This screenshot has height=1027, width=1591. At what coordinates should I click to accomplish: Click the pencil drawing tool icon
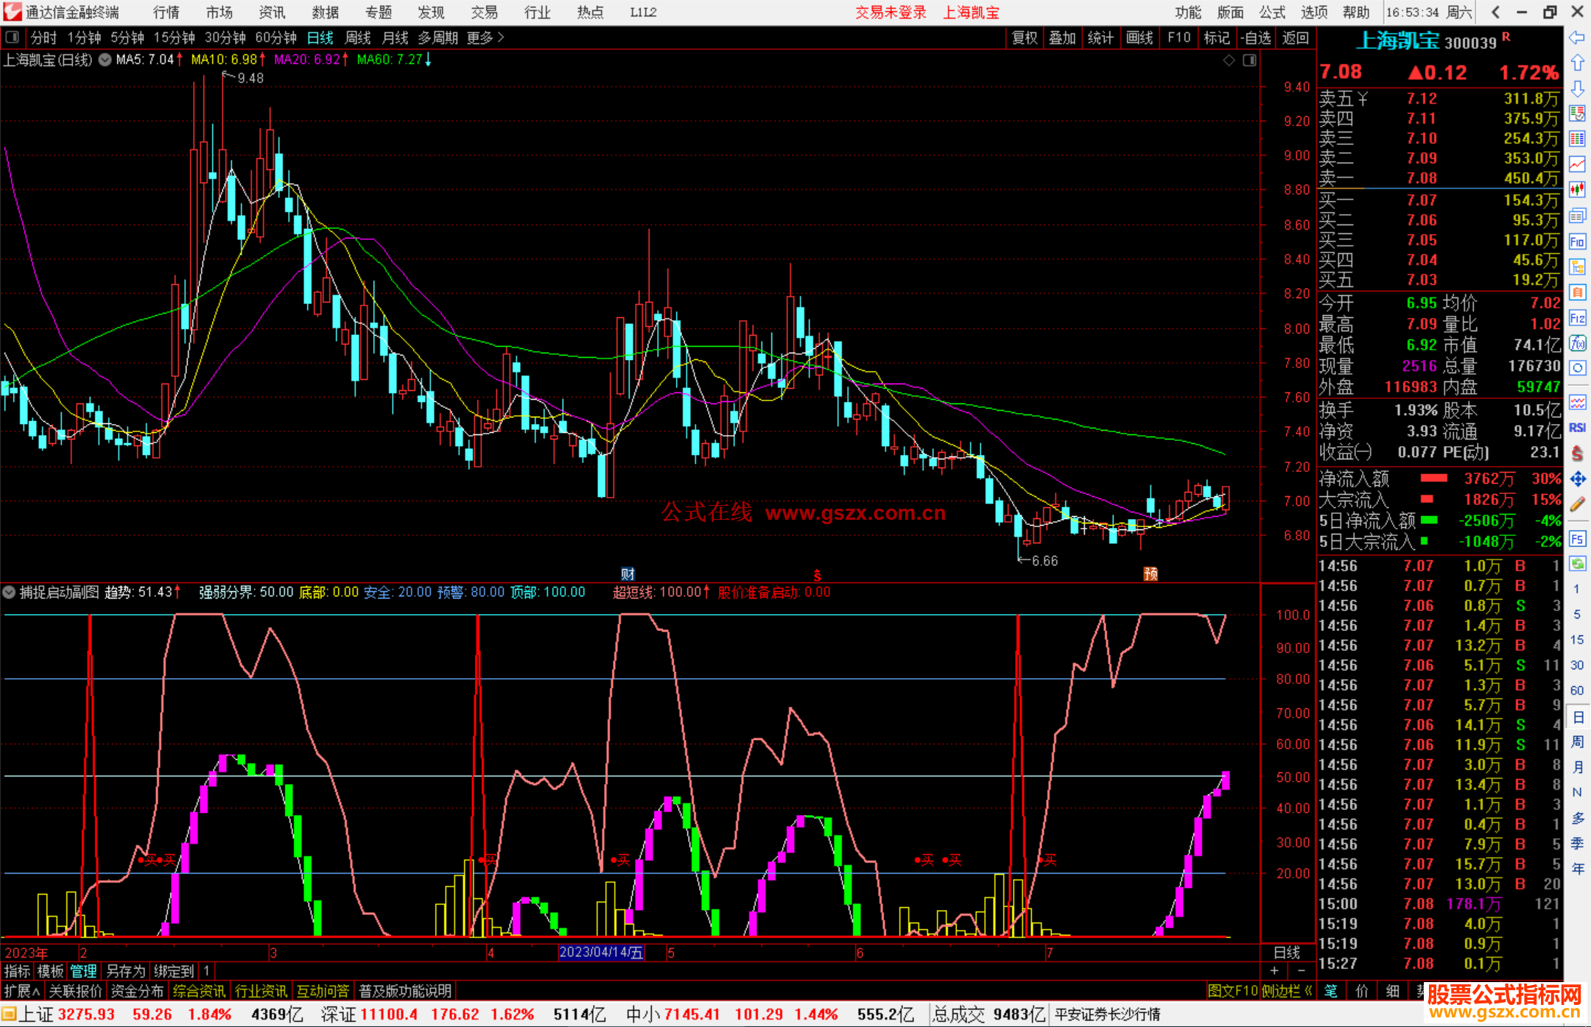point(1577,504)
